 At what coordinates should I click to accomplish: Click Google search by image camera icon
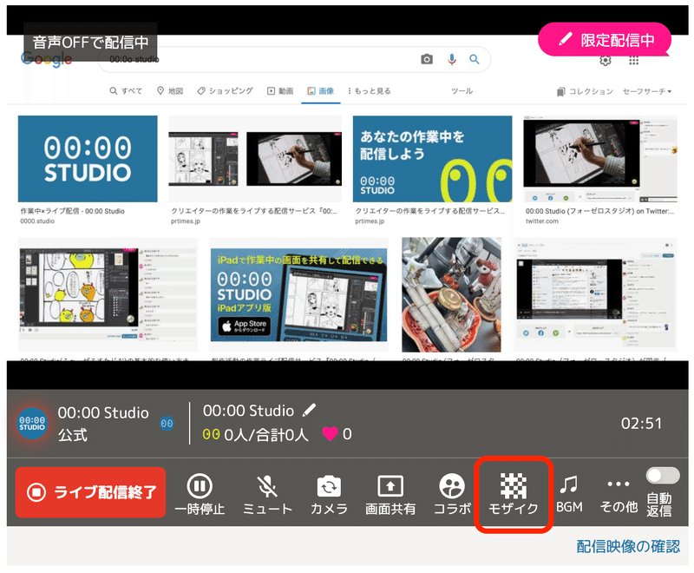[x=427, y=59]
